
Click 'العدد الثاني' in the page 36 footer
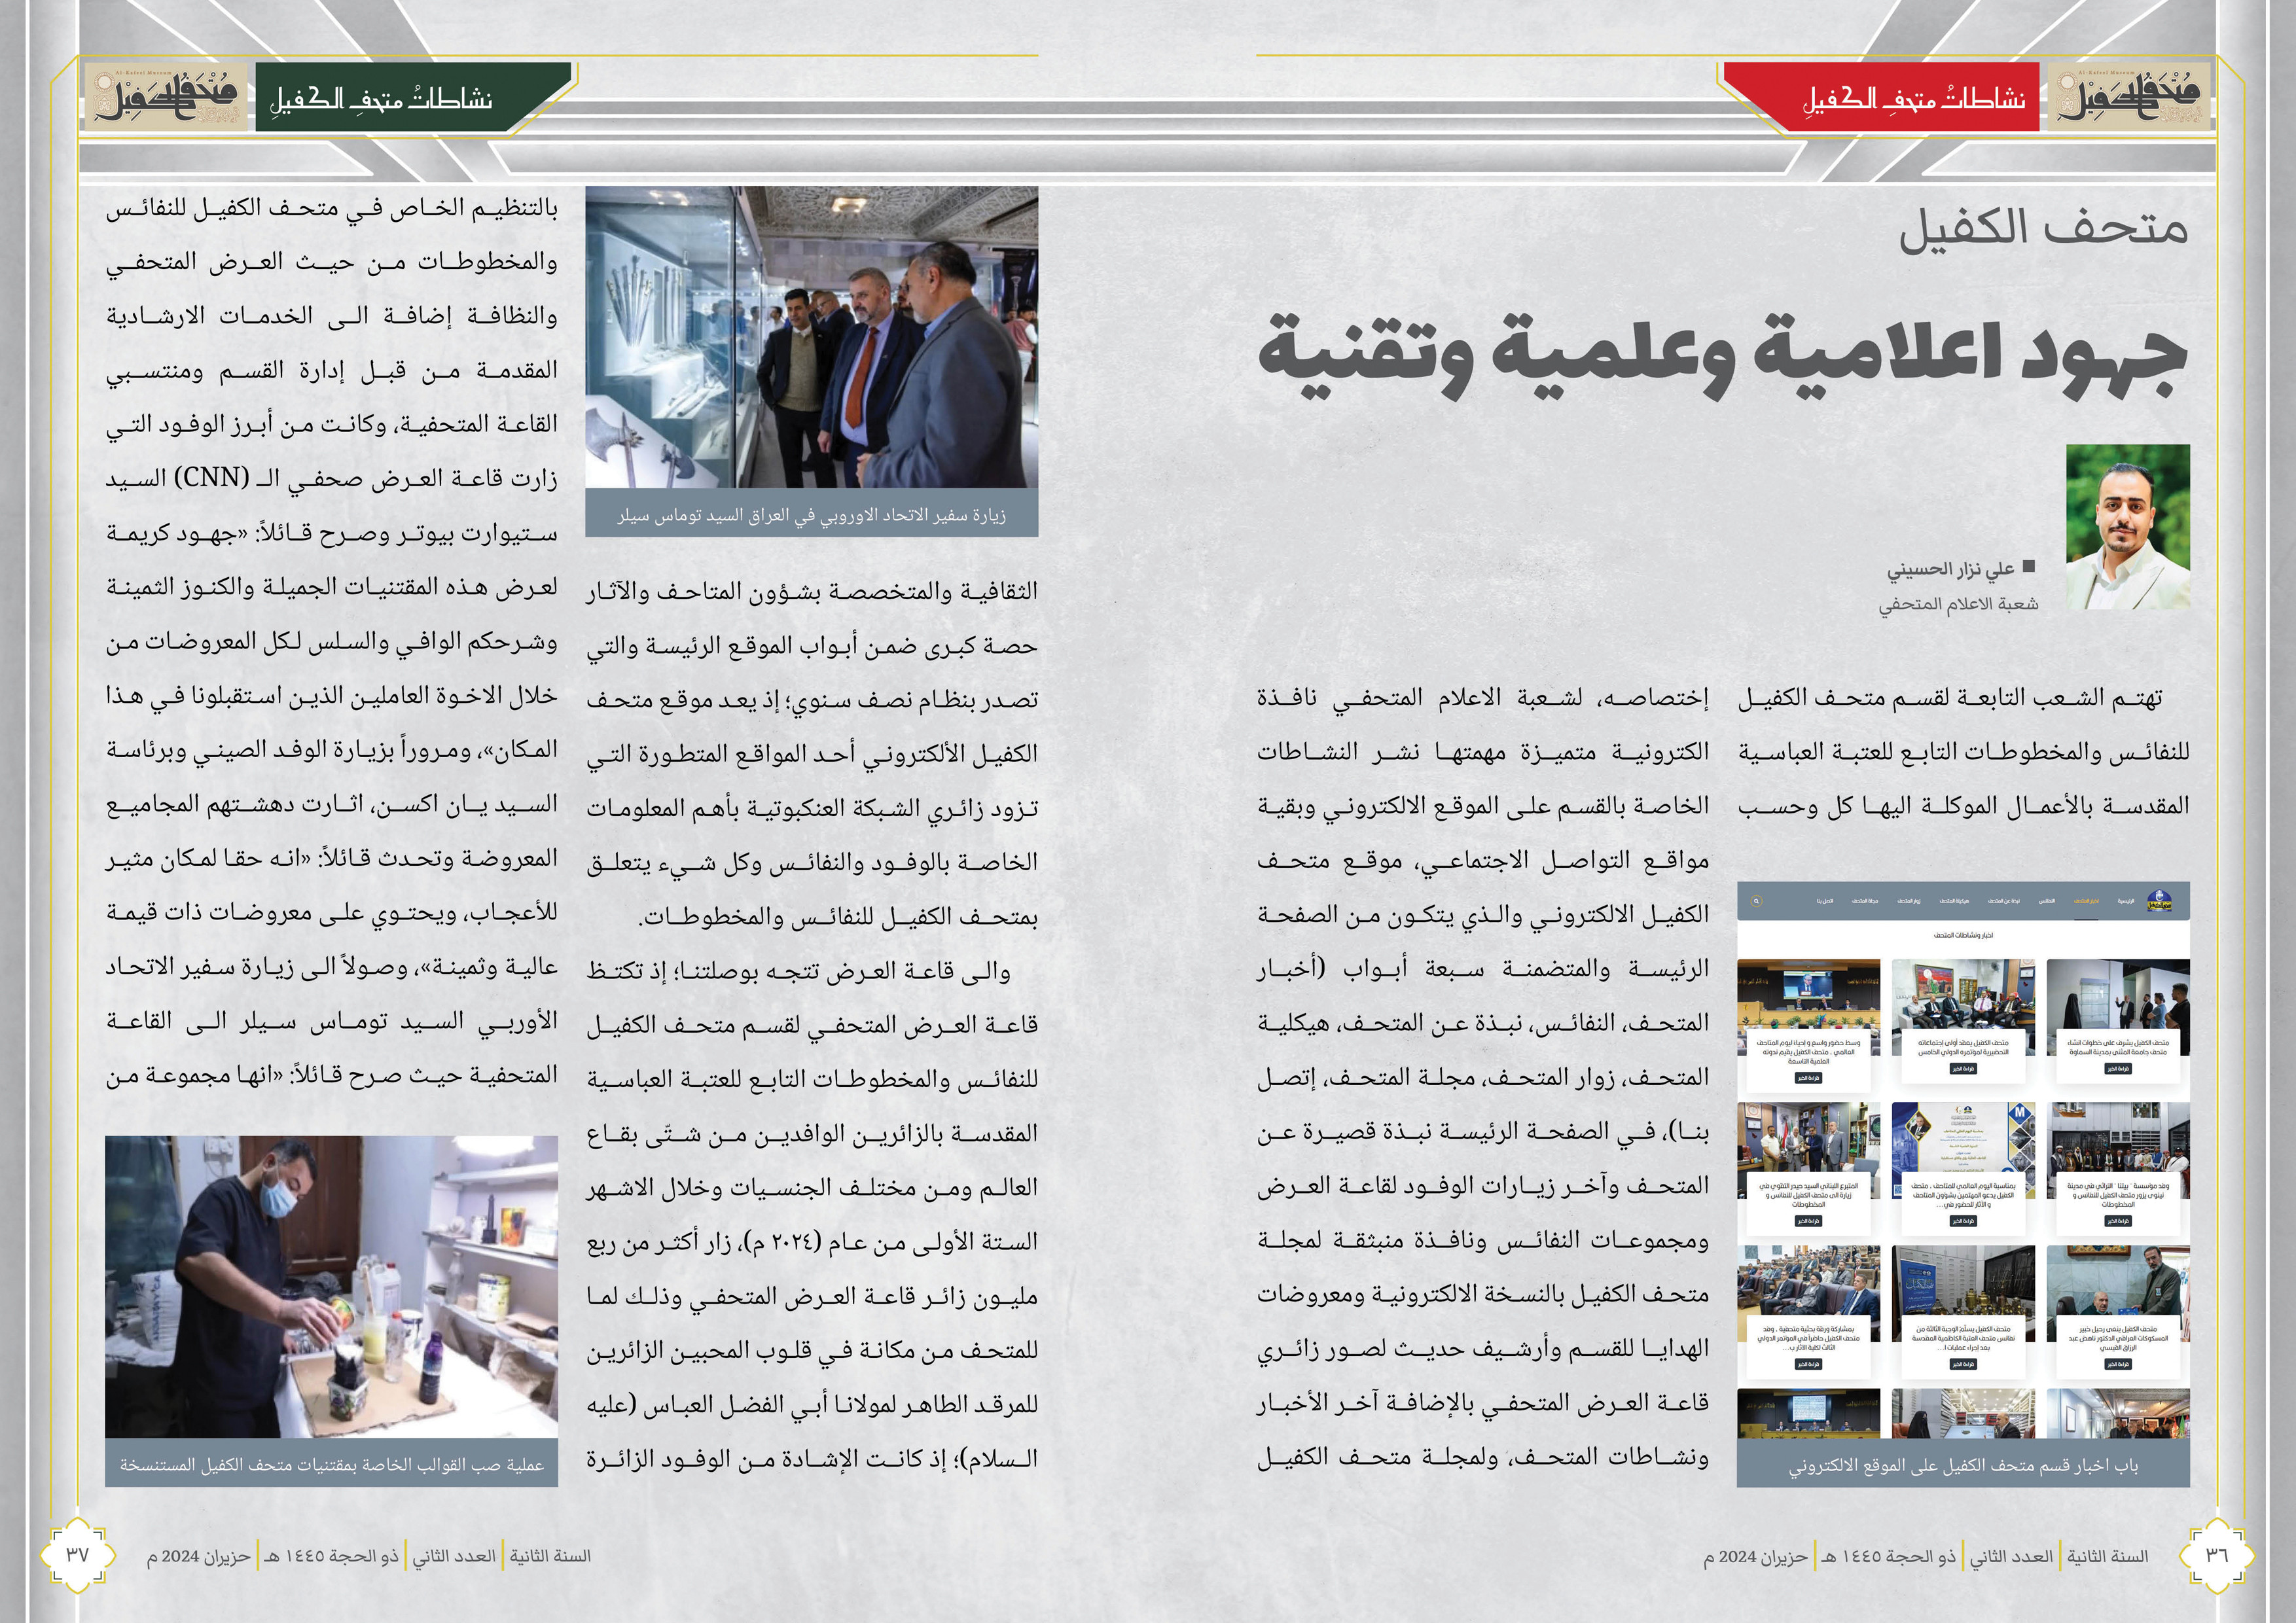(x=2011, y=1556)
